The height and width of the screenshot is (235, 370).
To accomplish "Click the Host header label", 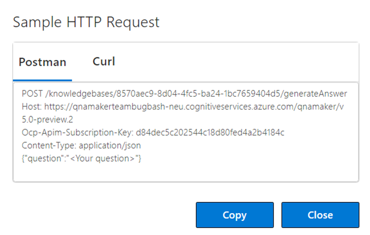I will pos(31,106).
